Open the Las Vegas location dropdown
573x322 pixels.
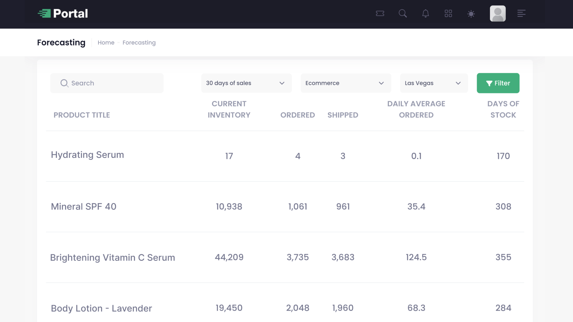tap(434, 83)
